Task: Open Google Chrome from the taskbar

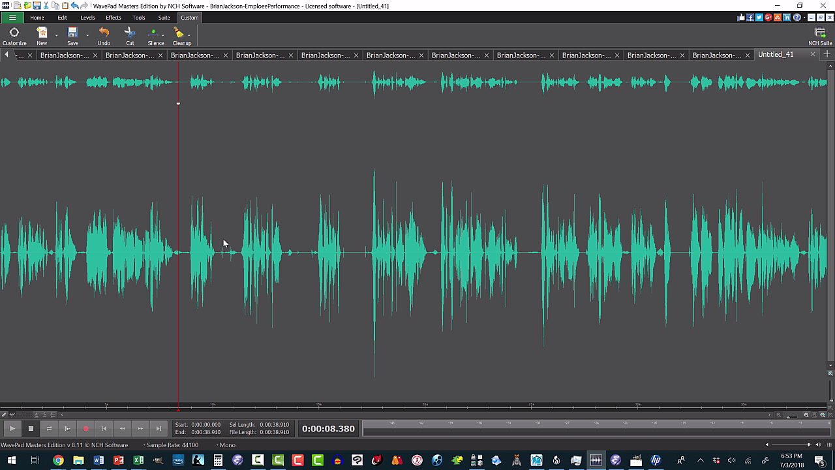Action: click(x=58, y=461)
